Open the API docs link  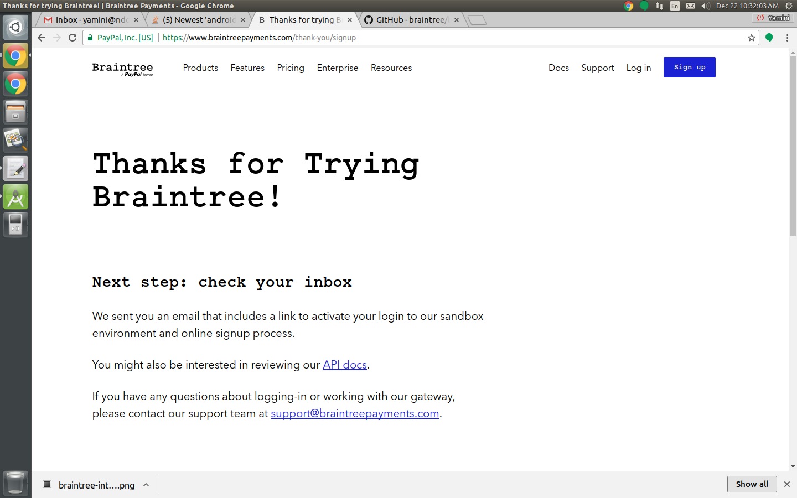point(345,365)
